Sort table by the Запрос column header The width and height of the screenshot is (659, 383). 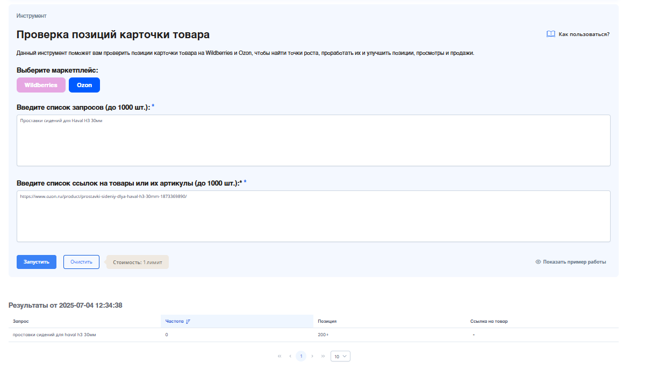point(21,321)
